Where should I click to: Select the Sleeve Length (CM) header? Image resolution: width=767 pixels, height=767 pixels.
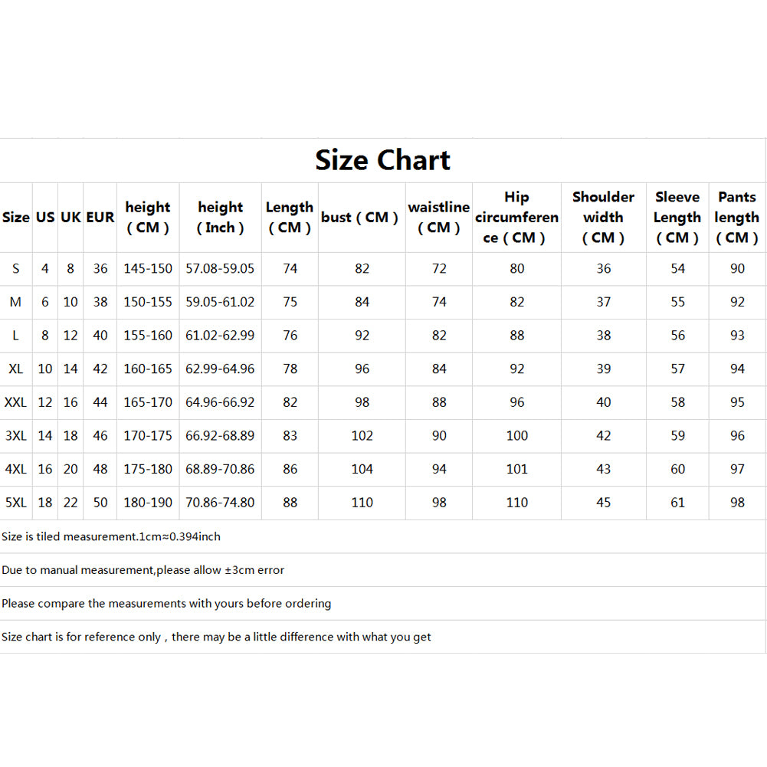pos(677,218)
